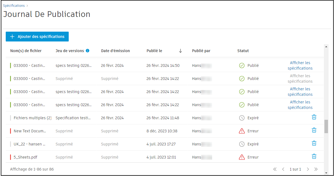Screen dimensions: 334x176
Task: Click the sort arrow in Publié le column
Action: tap(180, 51)
